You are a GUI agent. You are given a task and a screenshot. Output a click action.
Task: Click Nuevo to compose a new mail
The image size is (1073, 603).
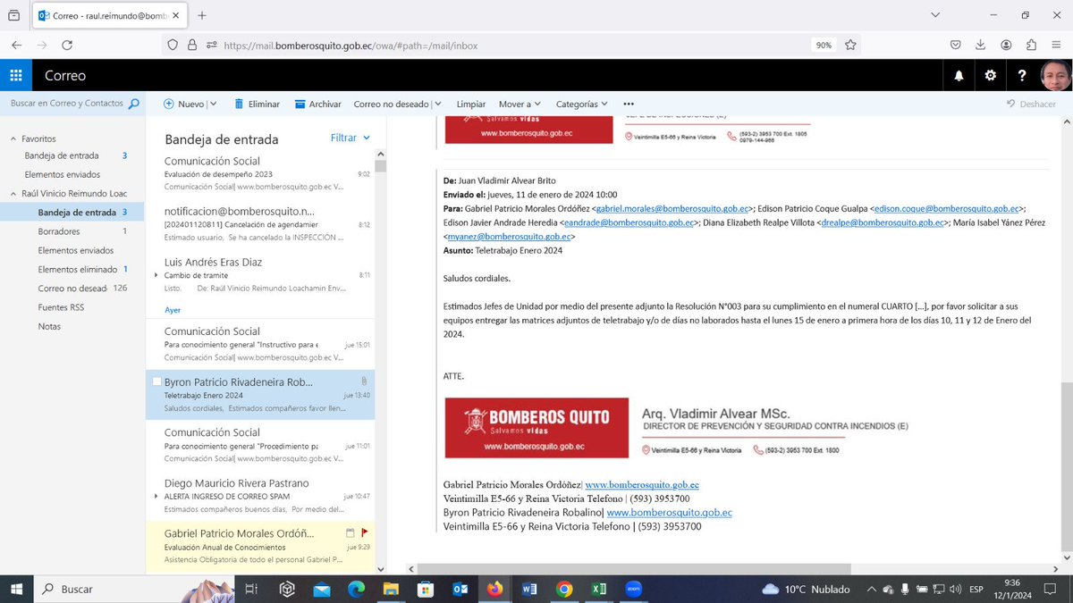(x=183, y=104)
